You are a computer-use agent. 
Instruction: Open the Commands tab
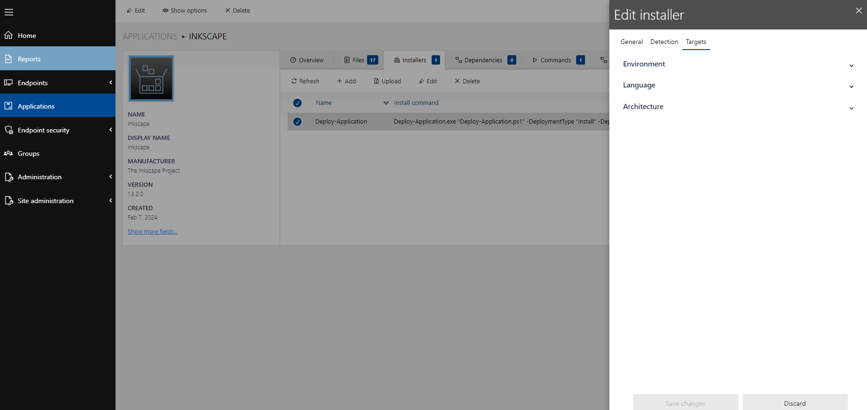pyautogui.click(x=556, y=60)
